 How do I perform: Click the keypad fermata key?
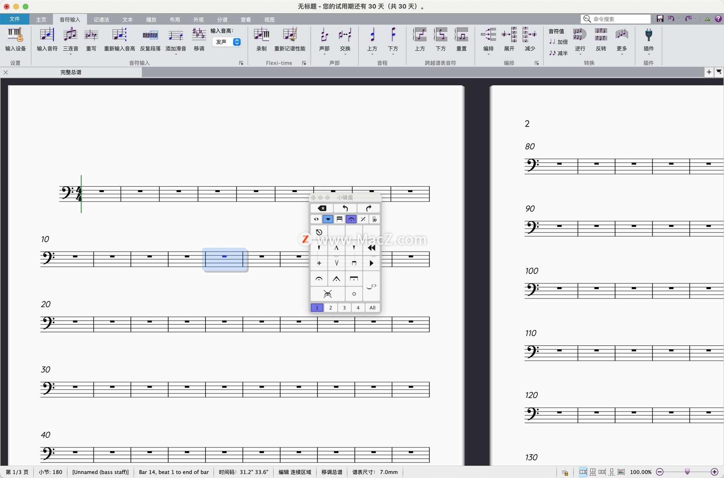[319, 279]
